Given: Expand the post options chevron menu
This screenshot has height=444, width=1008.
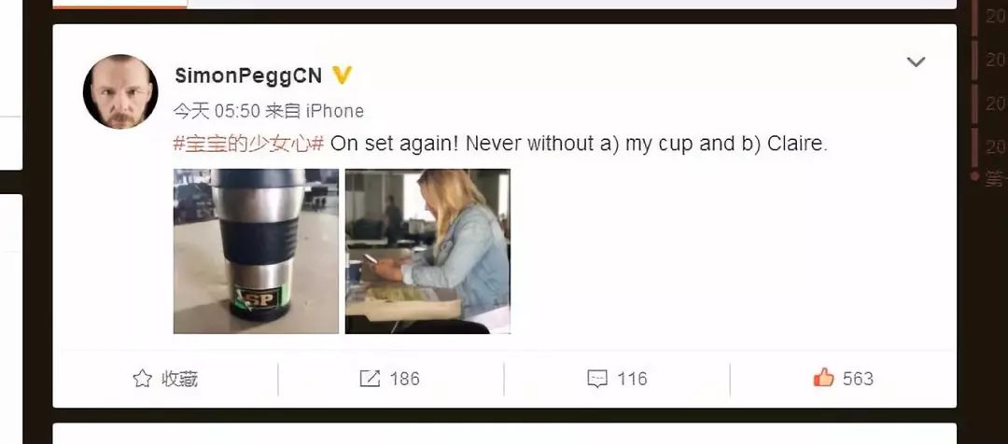Looking at the screenshot, I should (916, 62).
